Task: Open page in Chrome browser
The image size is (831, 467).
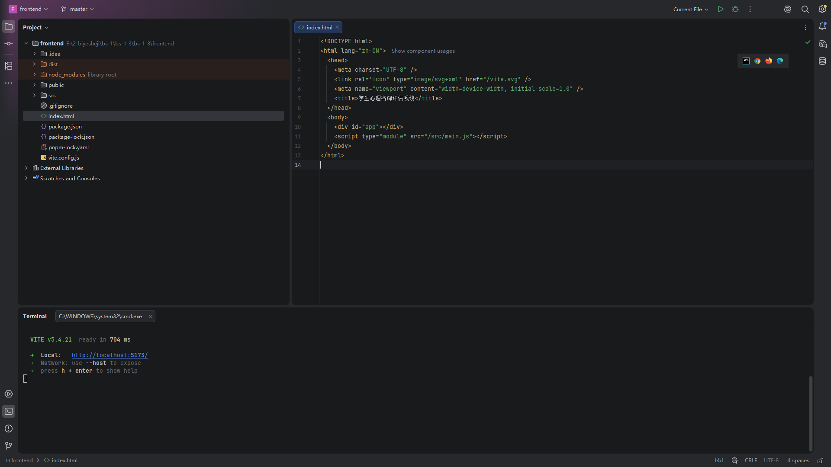Action: pos(757,61)
